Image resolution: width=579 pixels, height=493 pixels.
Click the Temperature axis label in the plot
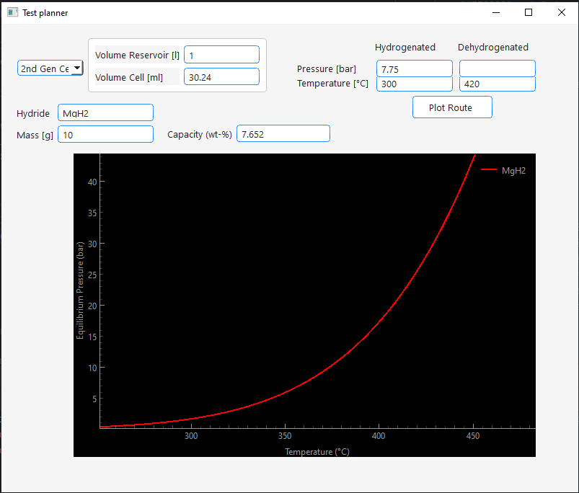pos(317,451)
